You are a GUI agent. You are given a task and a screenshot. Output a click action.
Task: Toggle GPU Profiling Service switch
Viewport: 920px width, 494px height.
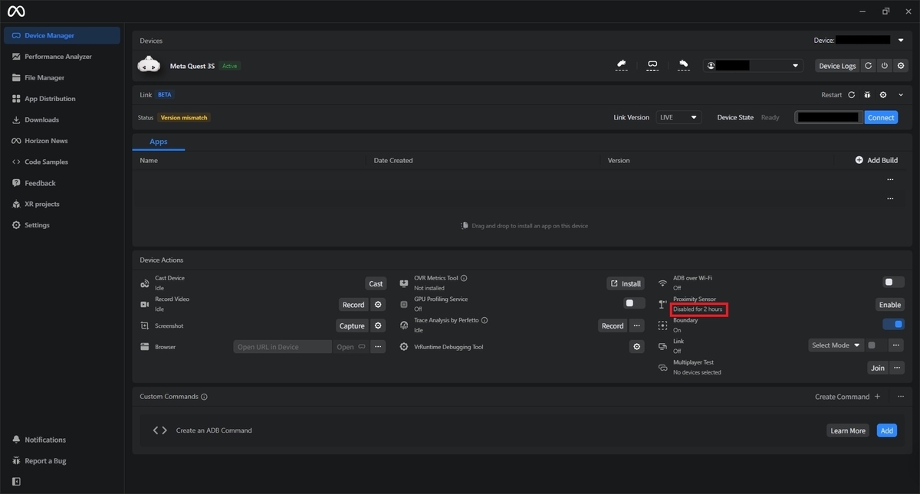tap(634, 303)
